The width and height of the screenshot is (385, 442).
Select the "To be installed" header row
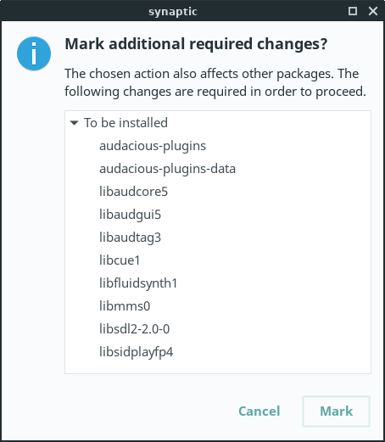[x=218, y=123]
